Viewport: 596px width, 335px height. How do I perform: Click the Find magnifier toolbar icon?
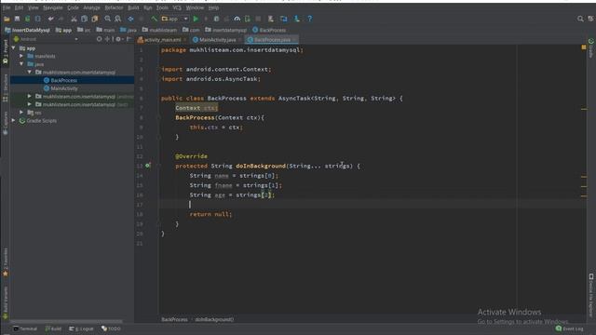[108, 19]
